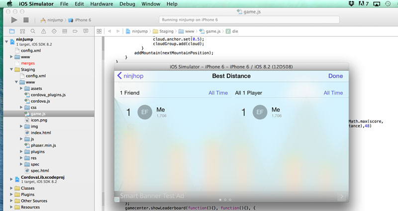Viewport: 398px width, 211px height.
Task: Select the iPhone 6 device in scheme selector
Action: [x=82, y=20]
